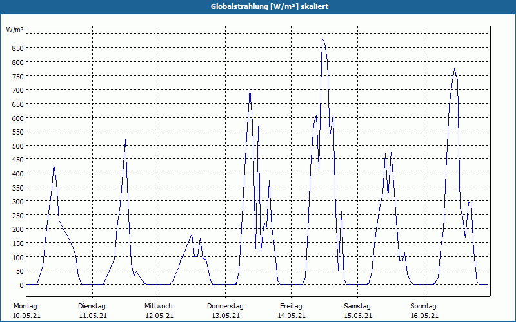Click the y-axis value 550

pyautogui.click(x=17, y=132)
